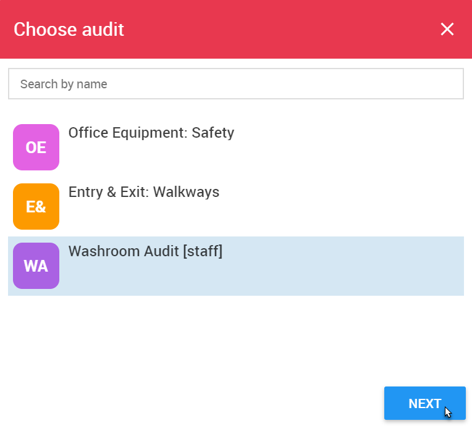Image resolution: width=472 pixels, height=426 pixels.
Task: Click the pink OE audit icon
Action: pyautogui.click(x=36, y=147)
